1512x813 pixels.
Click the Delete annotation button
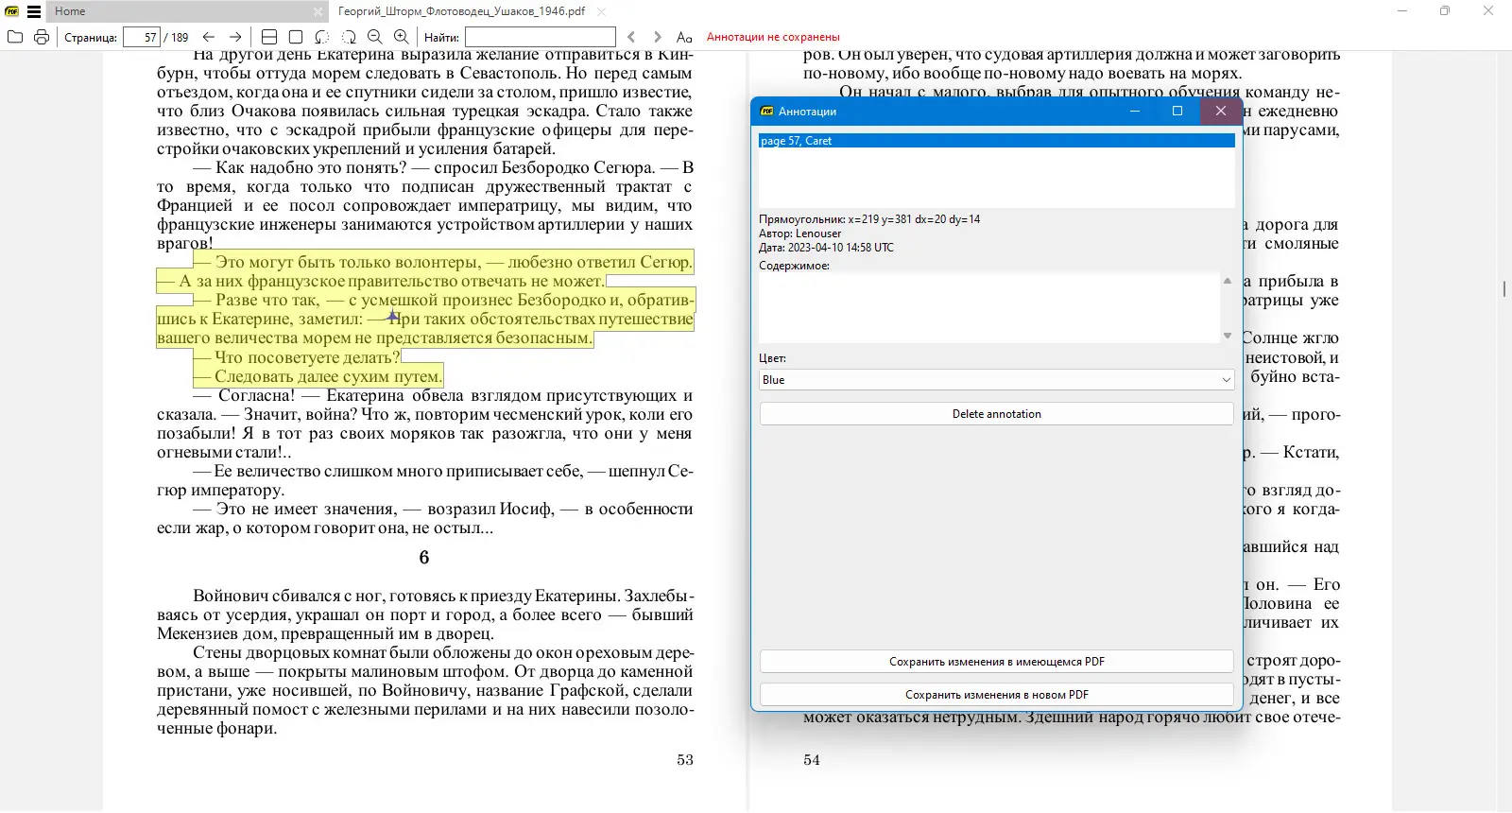pos(997,414)
